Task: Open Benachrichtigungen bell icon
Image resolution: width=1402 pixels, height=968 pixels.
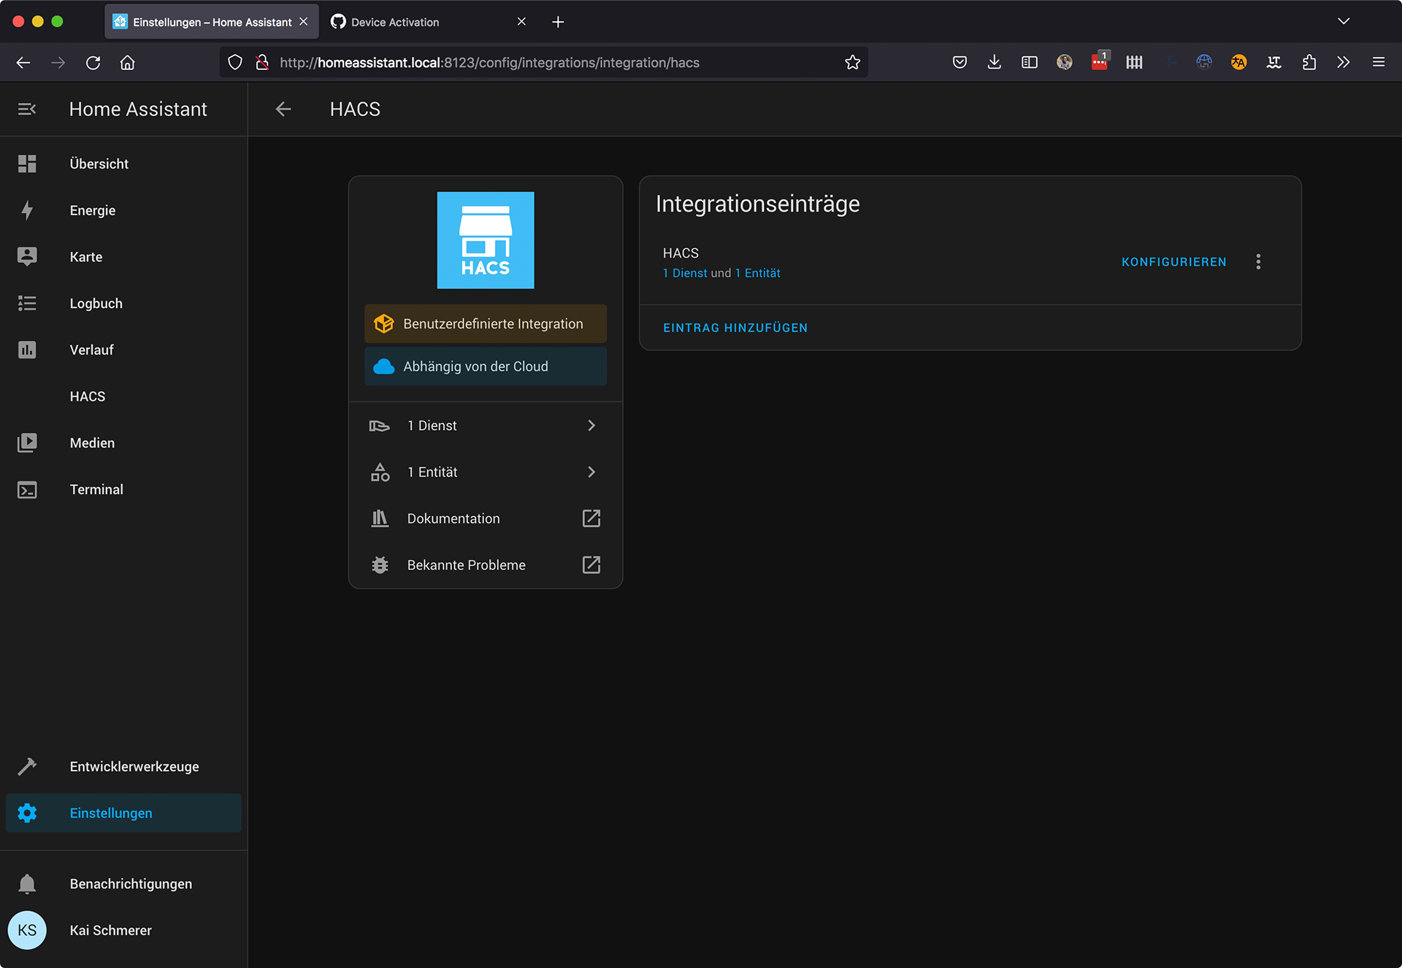Action: [x=27, y=884]
